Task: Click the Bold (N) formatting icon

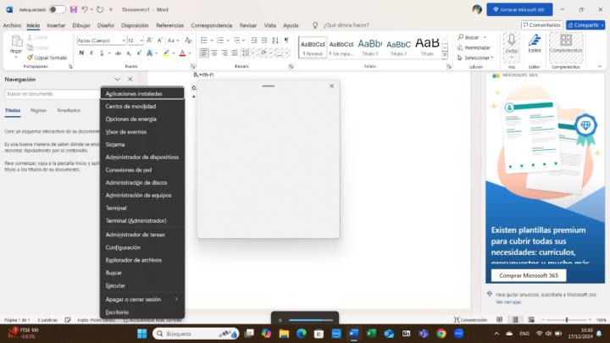Action: coord(81,53)
